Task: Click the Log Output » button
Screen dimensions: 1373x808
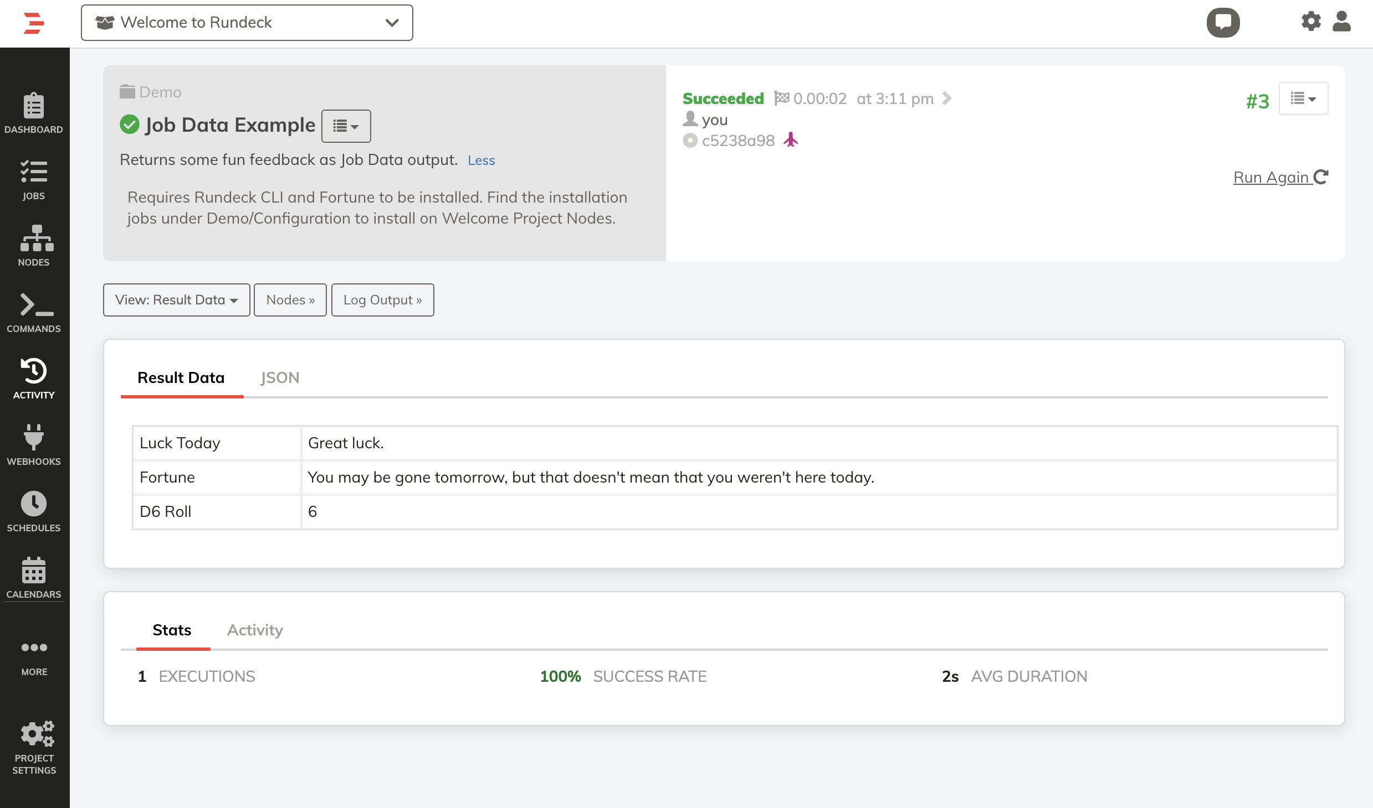Action: 383,300
